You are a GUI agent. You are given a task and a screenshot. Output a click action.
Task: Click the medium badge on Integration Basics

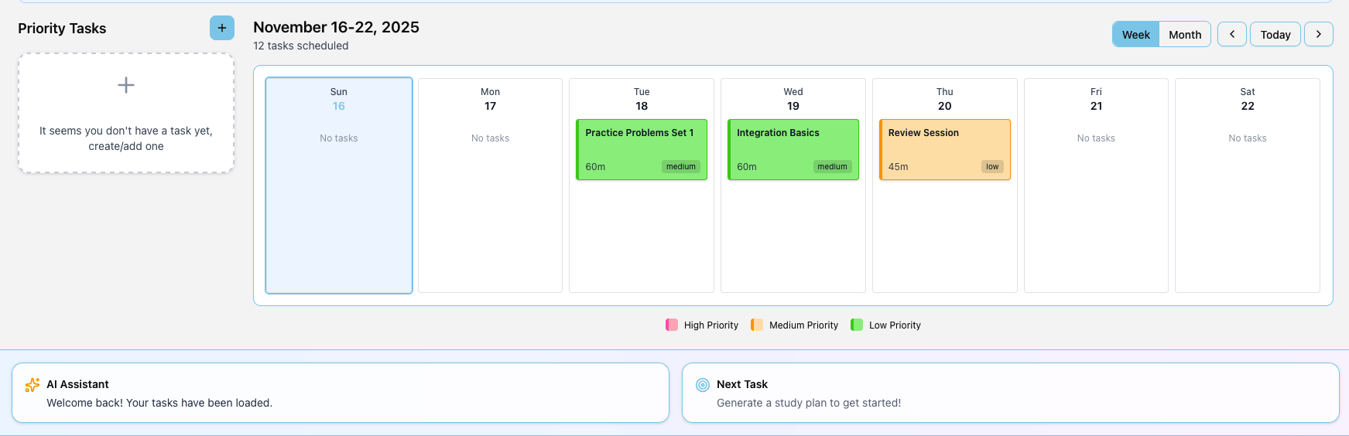click(832, 166)
